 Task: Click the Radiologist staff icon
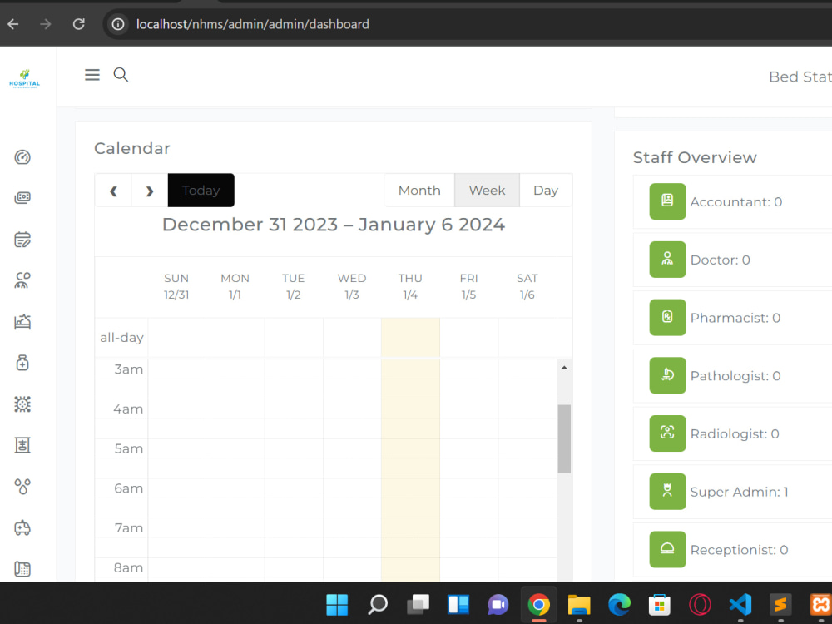(x=667, y=433)
